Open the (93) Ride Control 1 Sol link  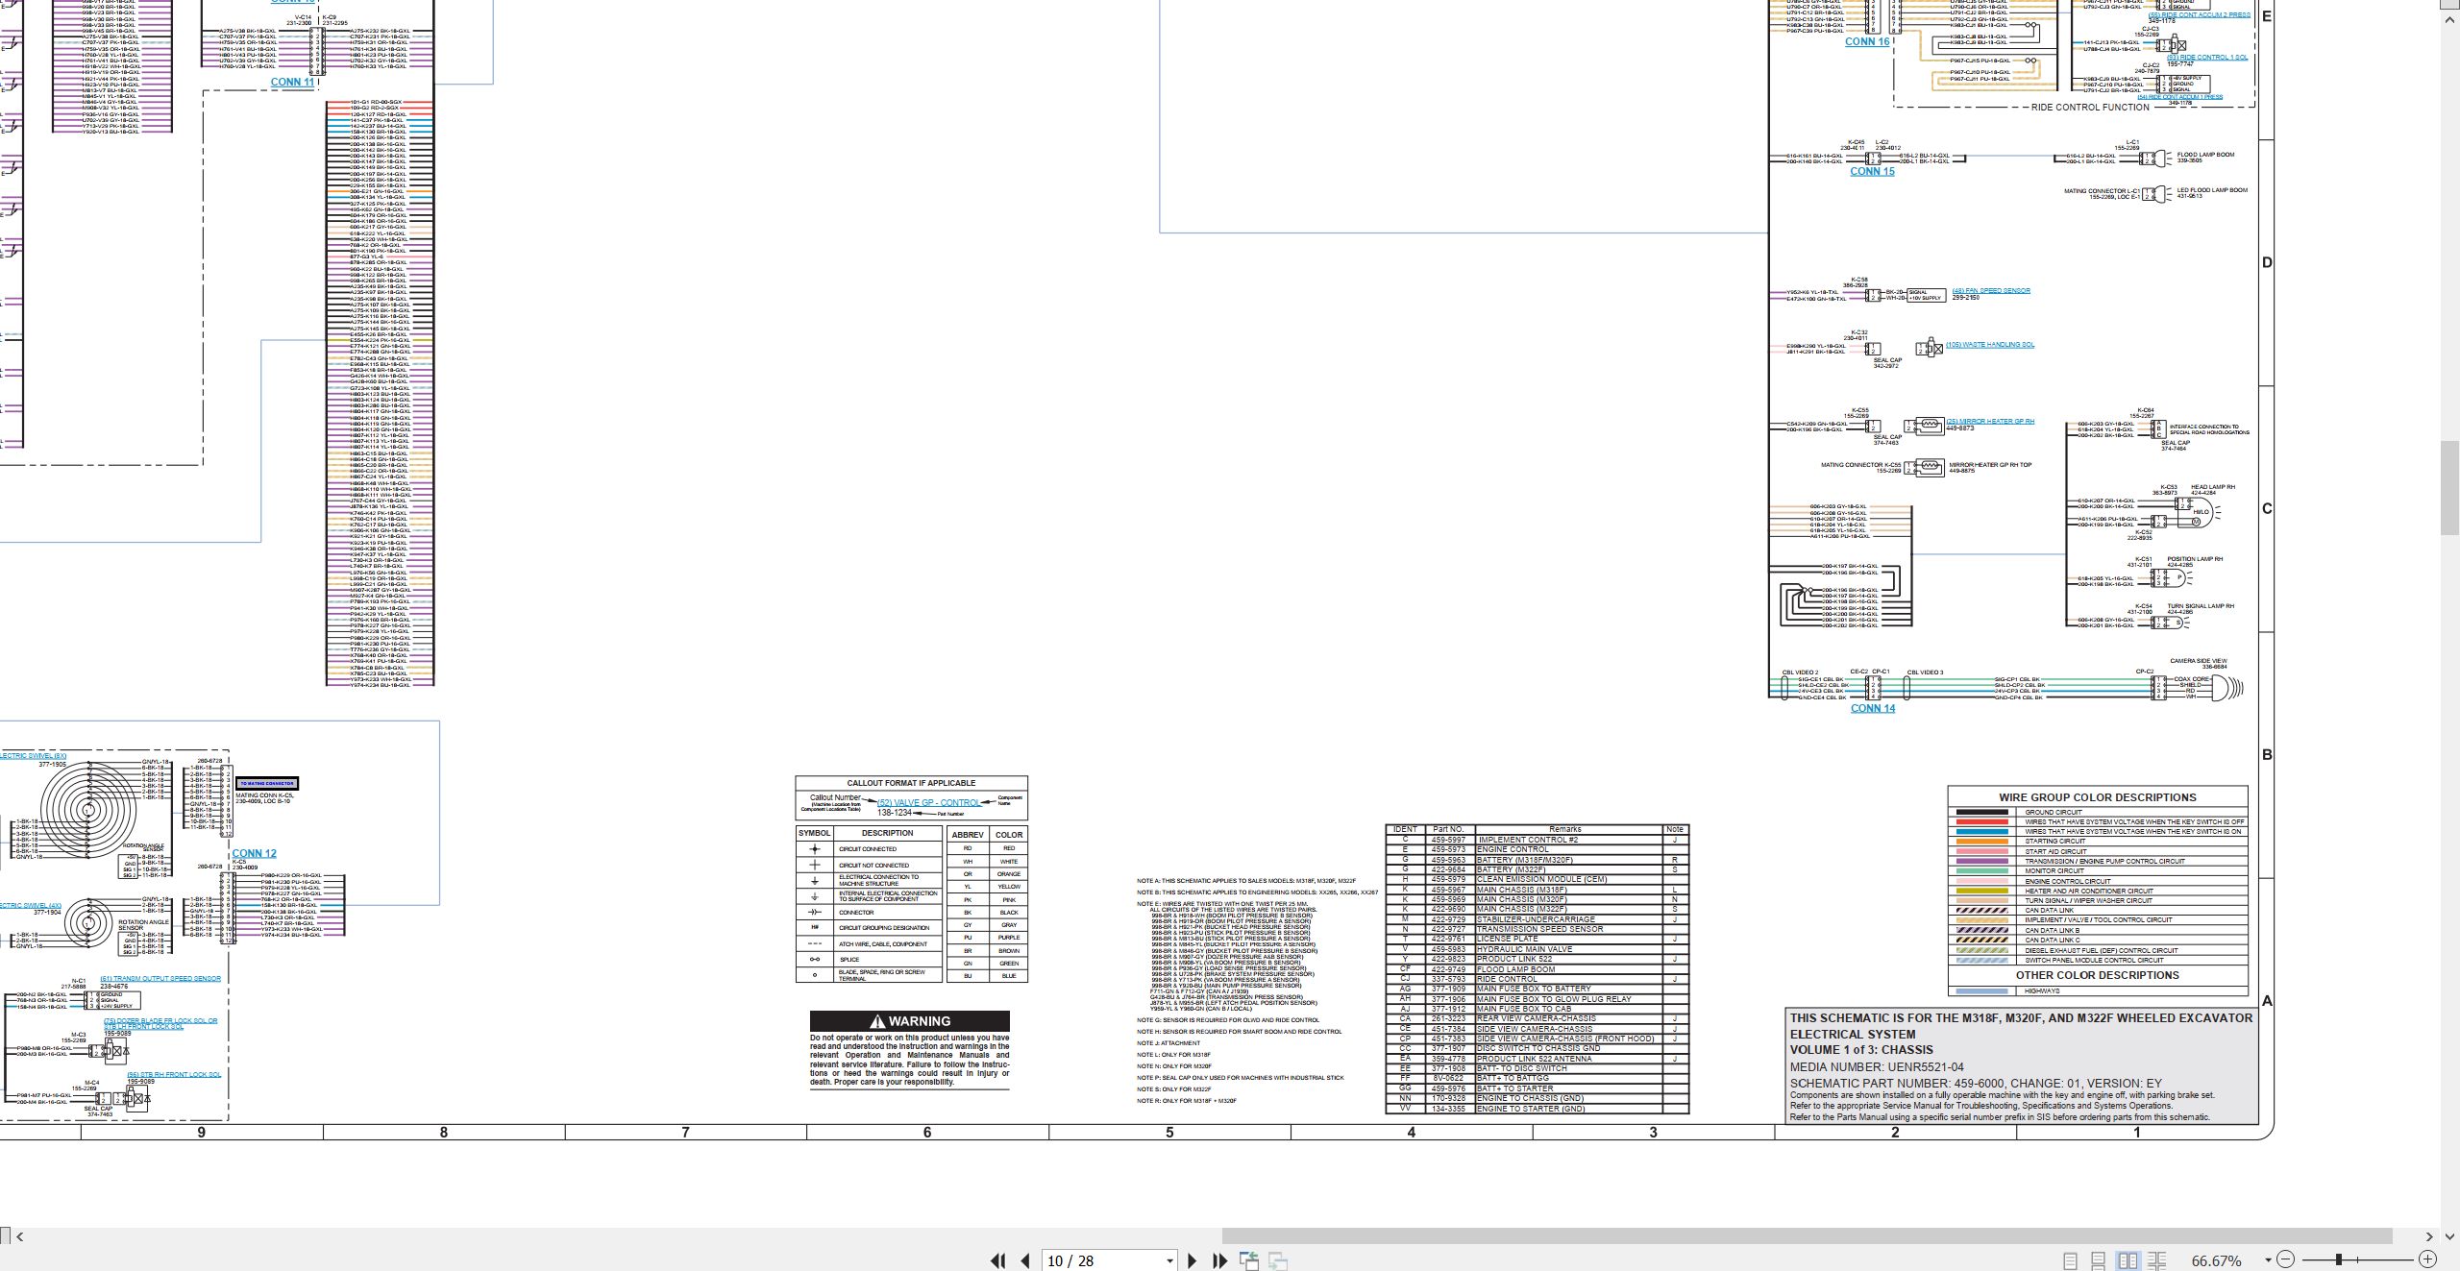(2207, 58)
